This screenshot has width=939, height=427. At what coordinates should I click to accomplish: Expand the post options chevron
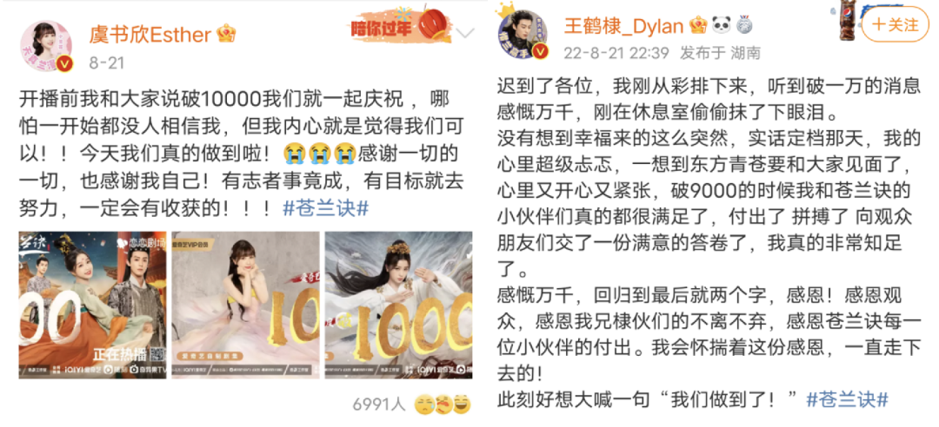464,33
